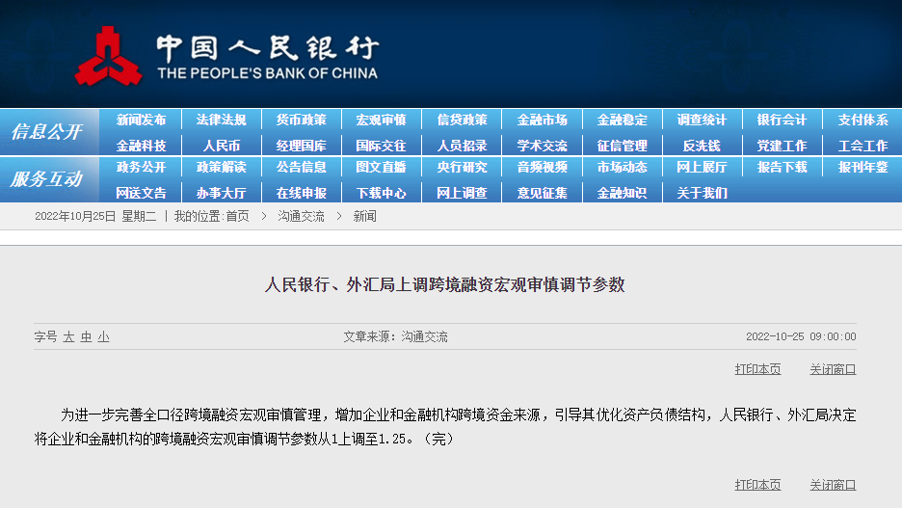The width and height of the screenshot is (902, 508).
Task: Click the People's Bank of China logo
Action: point(226,56)
